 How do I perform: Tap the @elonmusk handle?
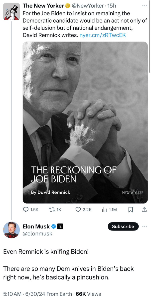37,233
